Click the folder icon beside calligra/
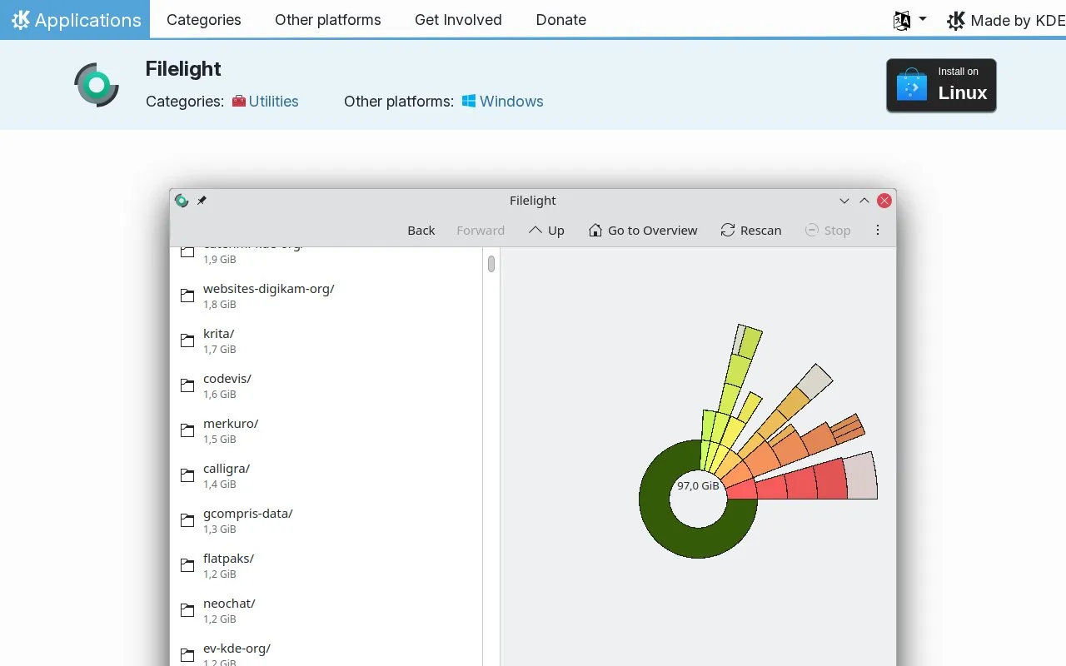 [x=187, y=475]
